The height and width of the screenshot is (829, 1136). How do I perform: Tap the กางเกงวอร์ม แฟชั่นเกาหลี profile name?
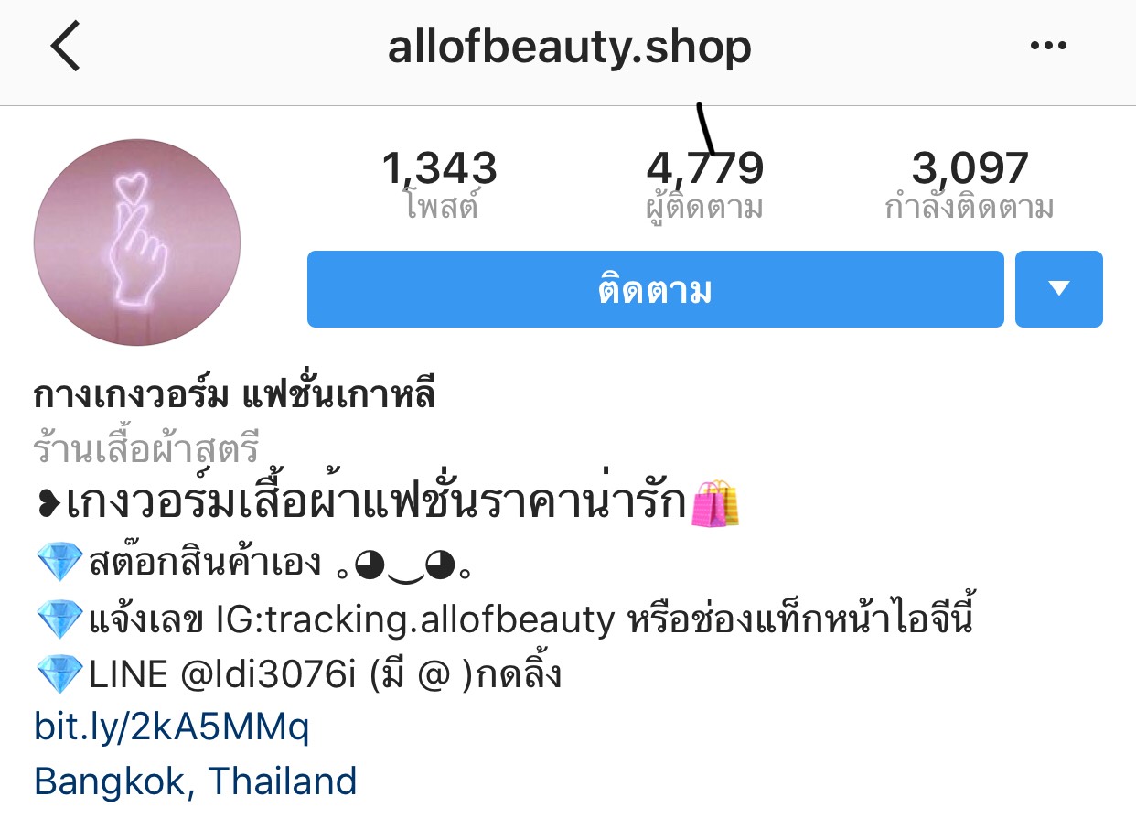click(x=234, y=394)
